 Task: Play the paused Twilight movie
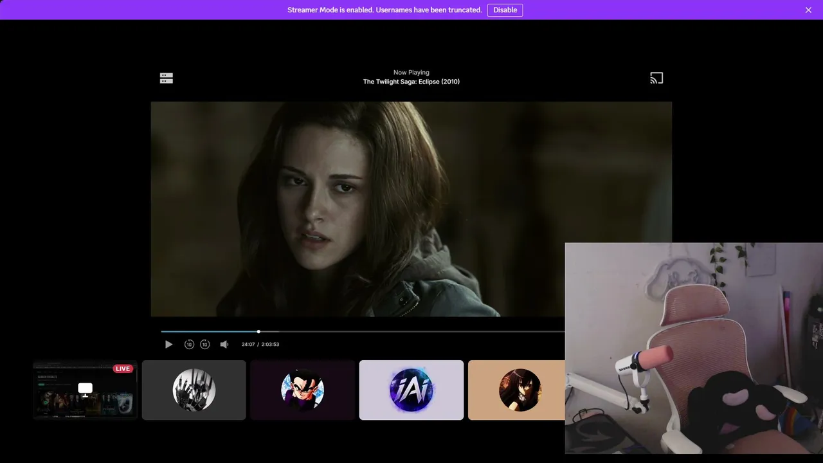point(168,344)
